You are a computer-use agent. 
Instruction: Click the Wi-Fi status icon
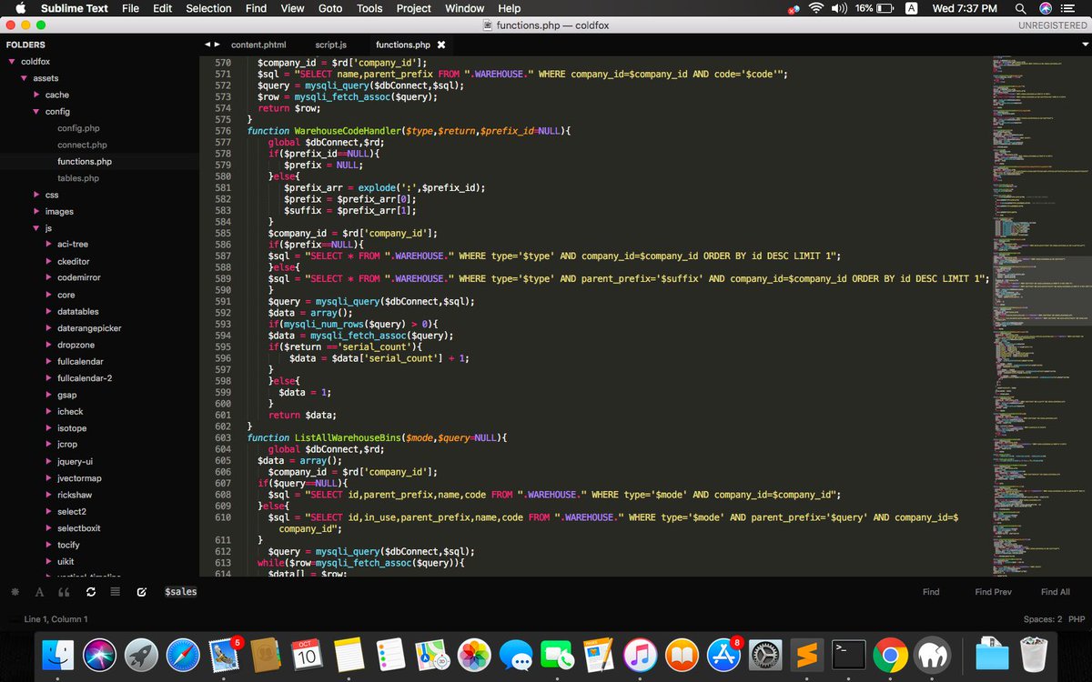click(x=815, y=8)
